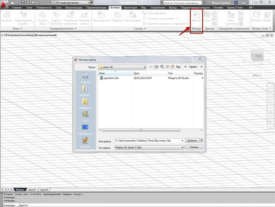Open the Главная ribbon tab
Image resolution: width=275 pixels, height=207 pixels.
tap(16, 8)
